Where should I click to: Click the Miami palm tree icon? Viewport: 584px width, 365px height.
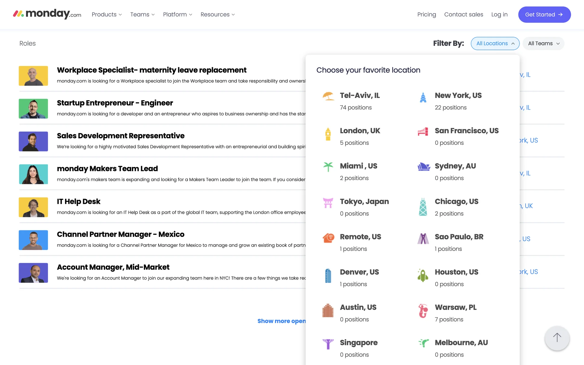coord(328,167)
